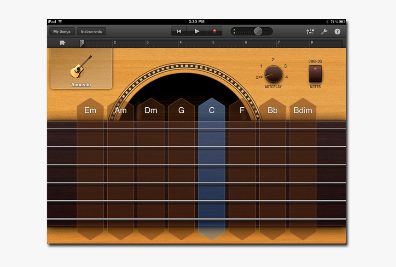This screenshot has height=267, width=396.
Task: Open the My Songs browser
Action: coord(62,31)
